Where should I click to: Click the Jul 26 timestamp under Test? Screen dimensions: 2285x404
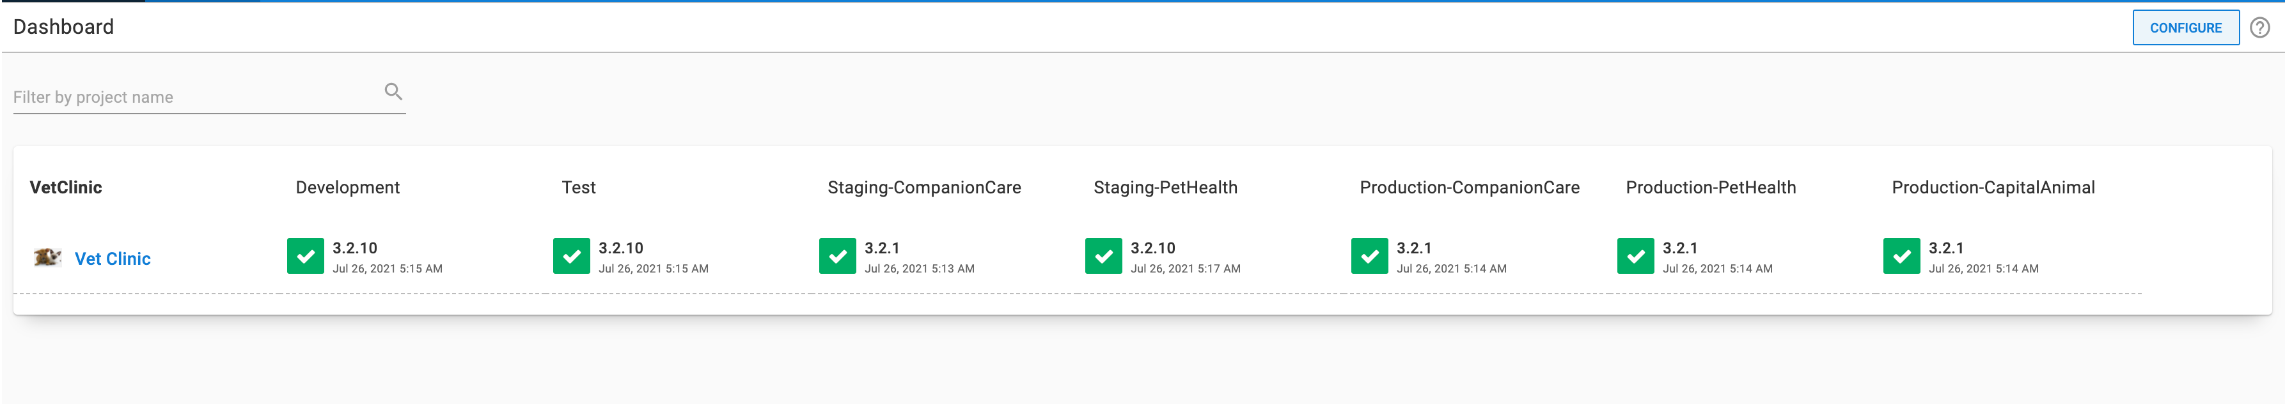(x=654, y=269)
